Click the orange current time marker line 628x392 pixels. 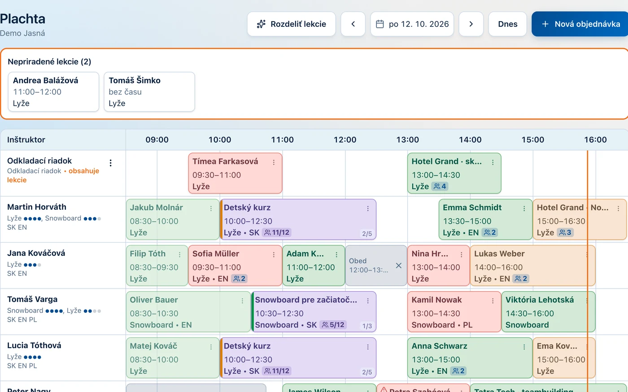coord(587,269)
